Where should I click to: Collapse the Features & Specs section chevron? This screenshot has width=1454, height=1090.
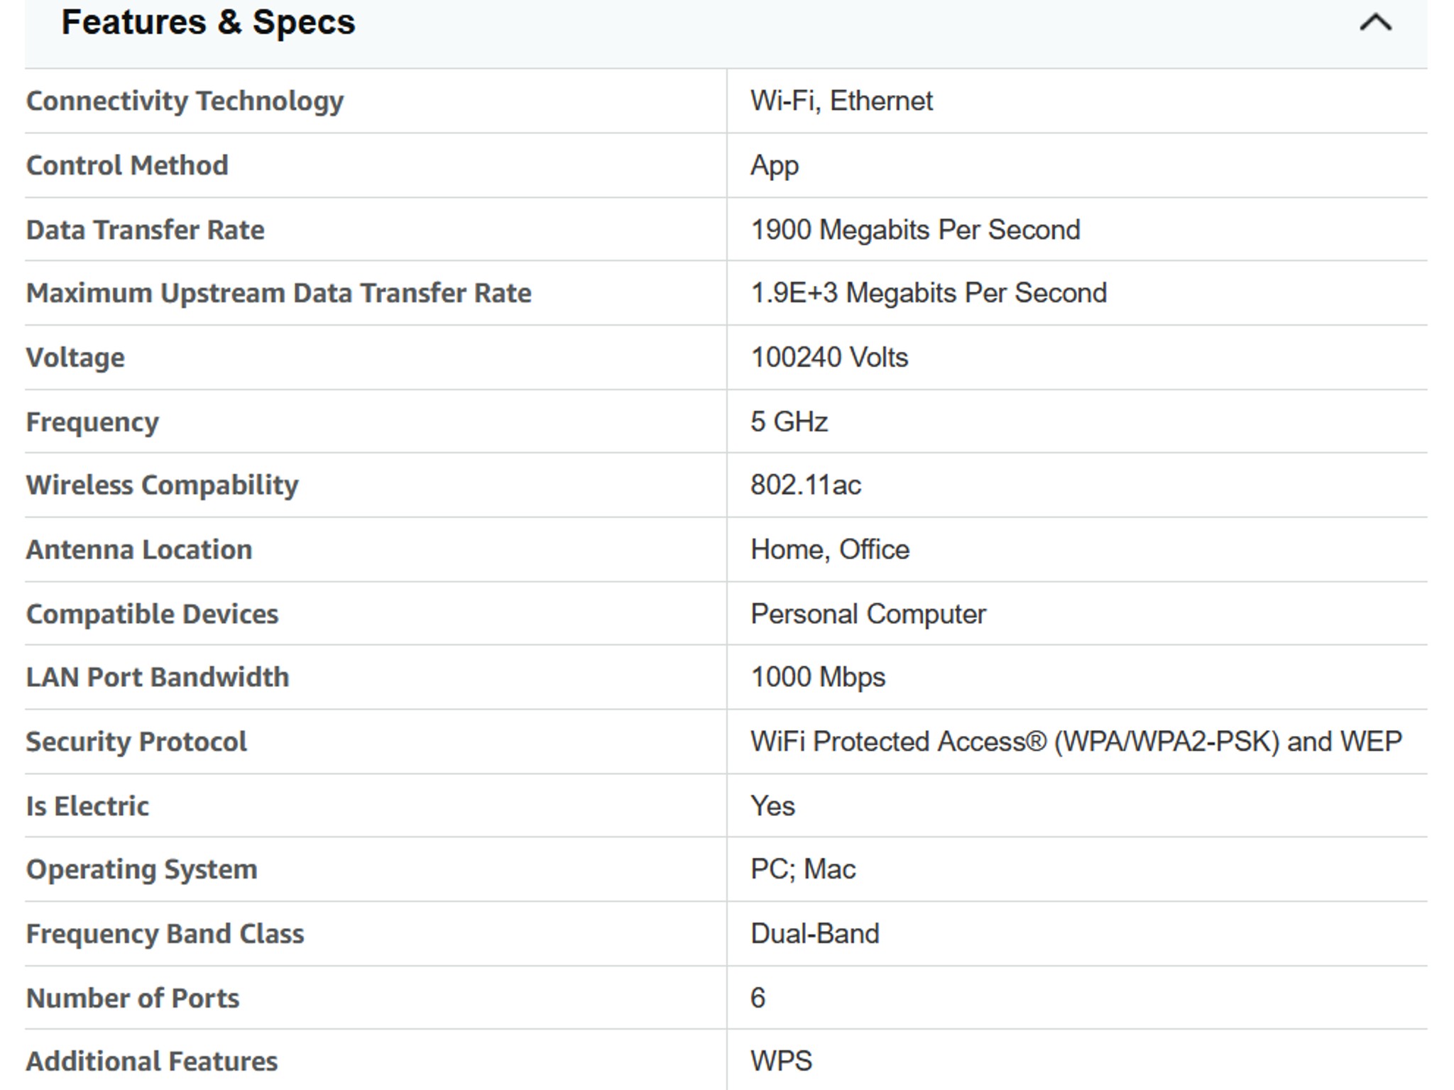point(1374,23)
